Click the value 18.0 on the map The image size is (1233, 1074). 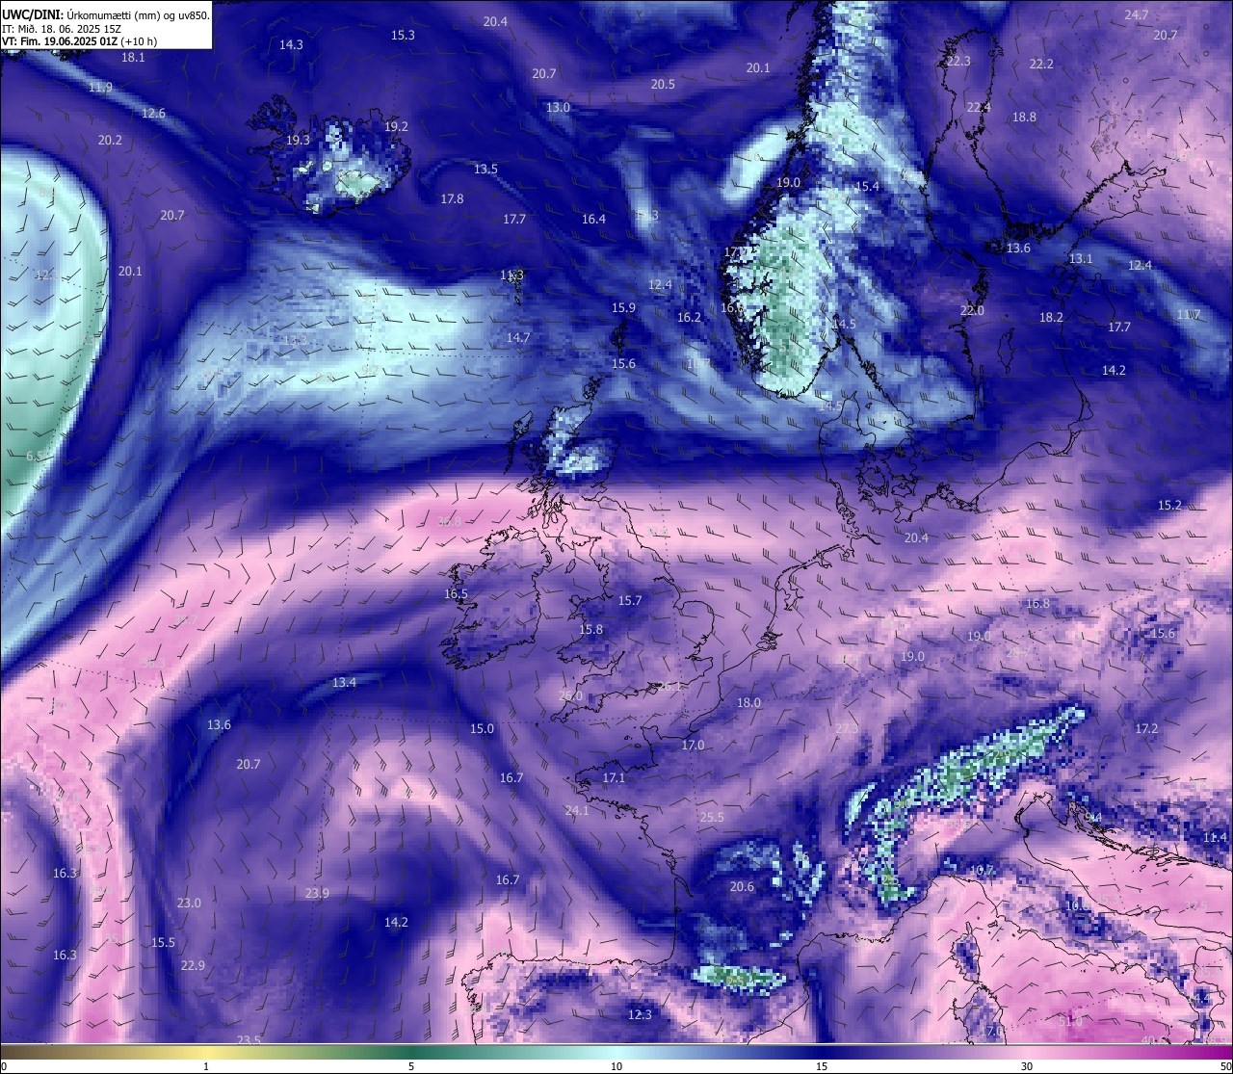click(748, 703)
